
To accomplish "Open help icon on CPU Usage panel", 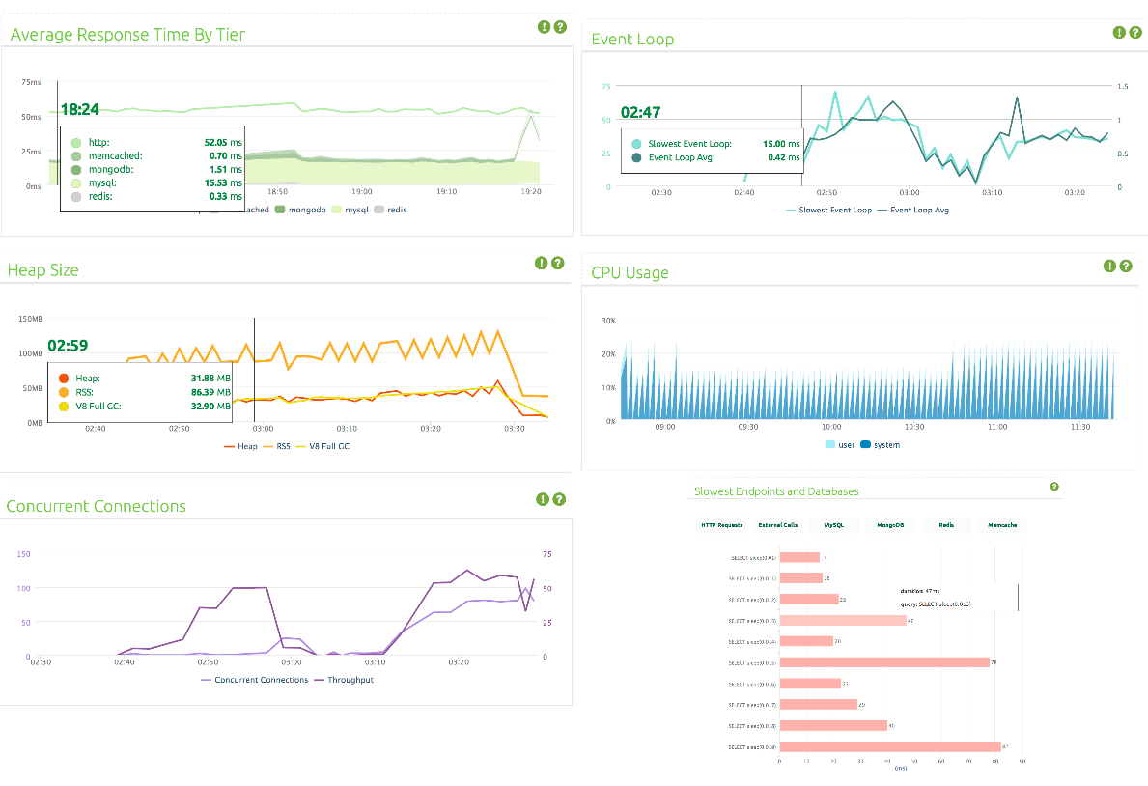I will pos(1126,266).
